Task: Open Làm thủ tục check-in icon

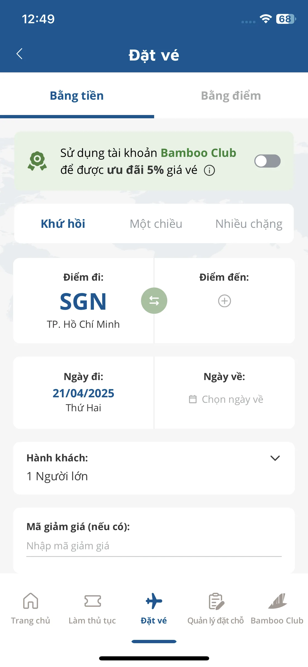Action: [93, 601]
